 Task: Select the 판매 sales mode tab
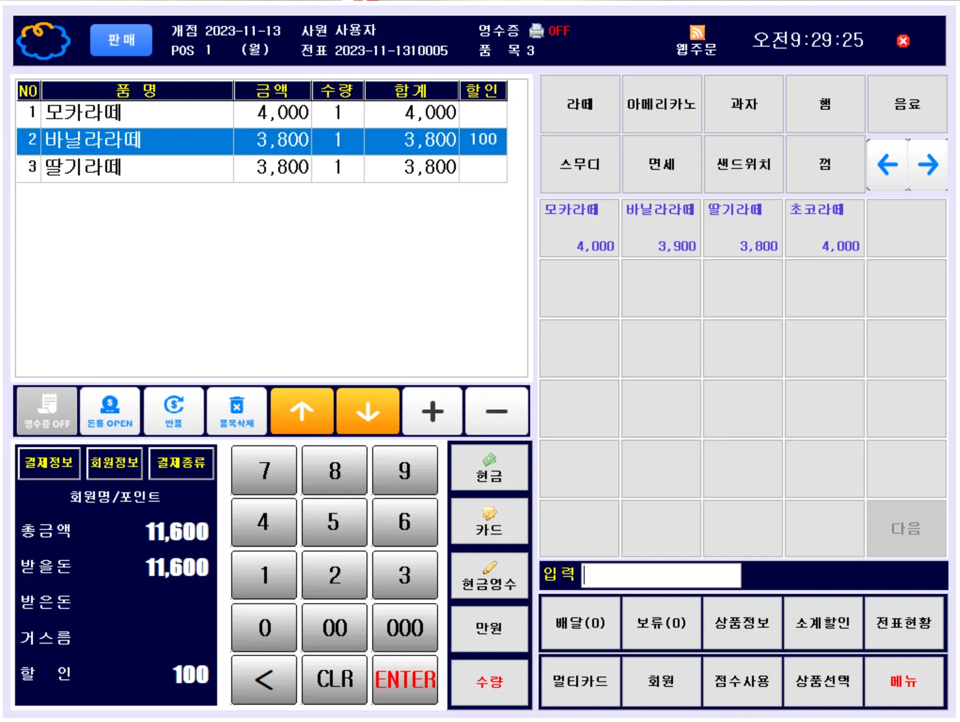tap(121, 39)
